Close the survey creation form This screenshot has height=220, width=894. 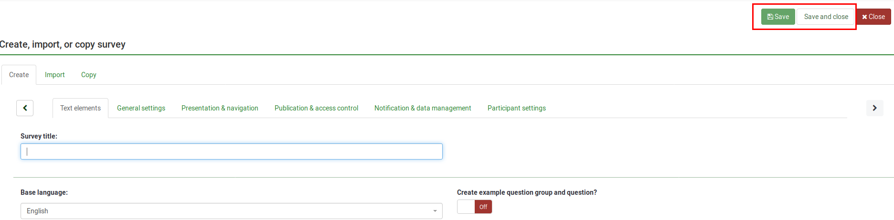pyautogui.click(x=873, y=17)
